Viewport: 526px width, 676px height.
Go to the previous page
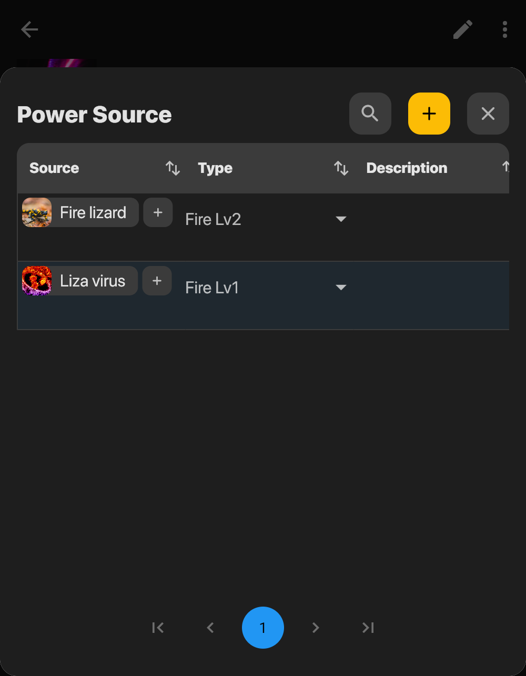point(210,628)
